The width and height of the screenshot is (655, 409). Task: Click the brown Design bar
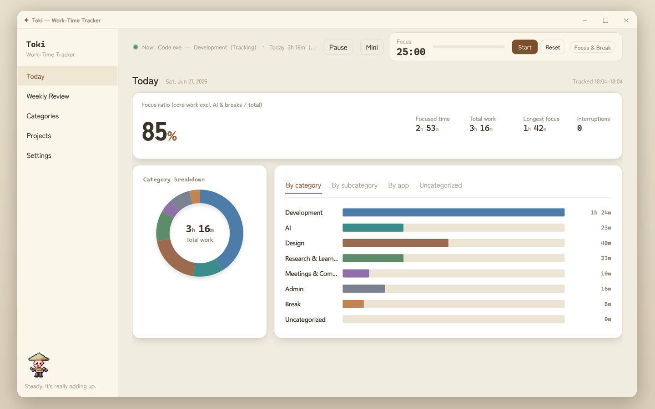click(x=395, y=243)
